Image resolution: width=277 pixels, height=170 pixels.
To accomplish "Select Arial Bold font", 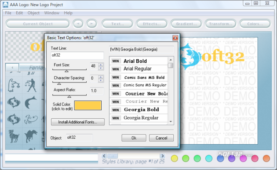I will click(x=139, y=61).
